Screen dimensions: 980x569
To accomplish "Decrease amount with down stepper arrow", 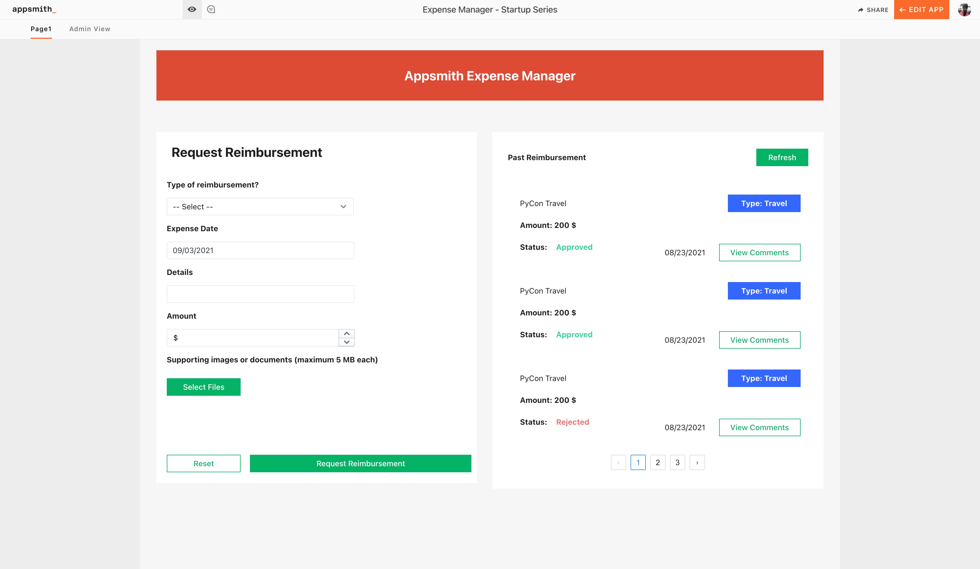I will 346,342.
